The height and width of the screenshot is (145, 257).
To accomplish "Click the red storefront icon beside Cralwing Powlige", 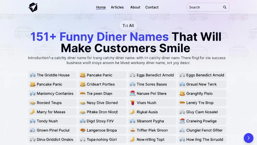I will tap(182, 121).
